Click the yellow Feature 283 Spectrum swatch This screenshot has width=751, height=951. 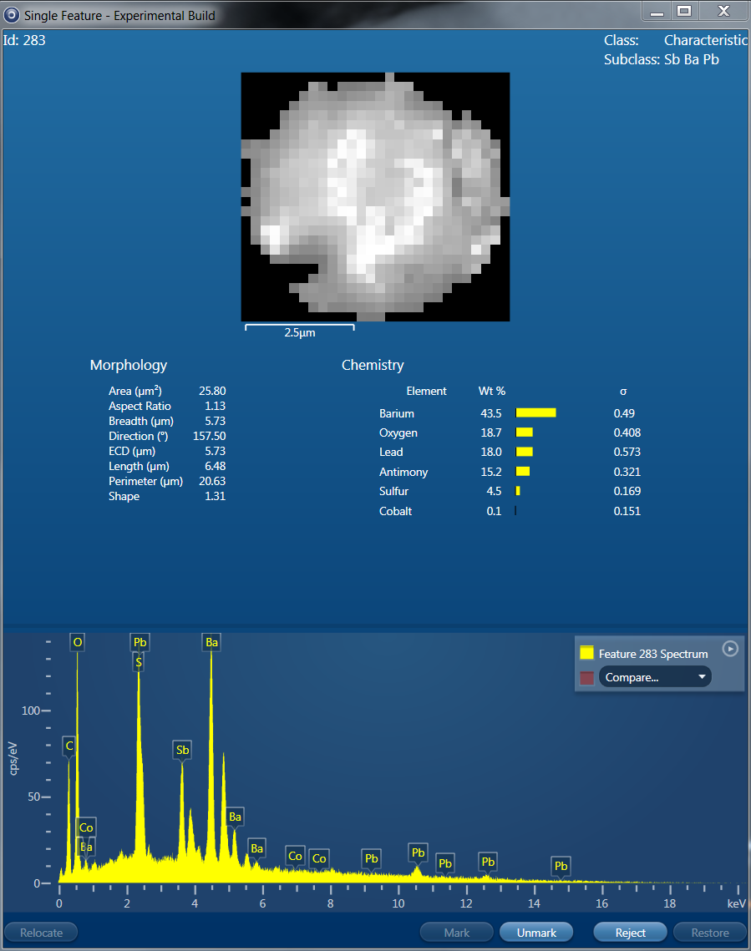click(x=587, y=654)
